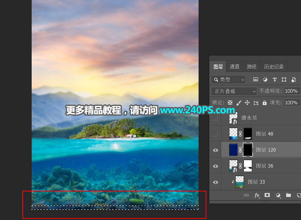Filter layers by adjustment layer icon
The height and width of the screenshot is (220, 301).
[x=265, y=79]
